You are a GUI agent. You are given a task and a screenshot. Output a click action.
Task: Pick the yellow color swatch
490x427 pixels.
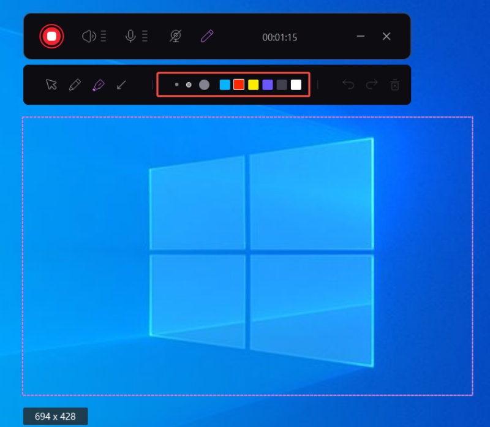[x=253, y=85]
